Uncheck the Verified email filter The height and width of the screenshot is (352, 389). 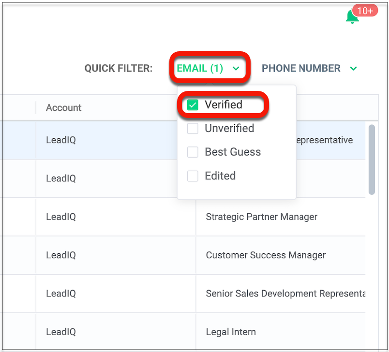tap(193, 105)
